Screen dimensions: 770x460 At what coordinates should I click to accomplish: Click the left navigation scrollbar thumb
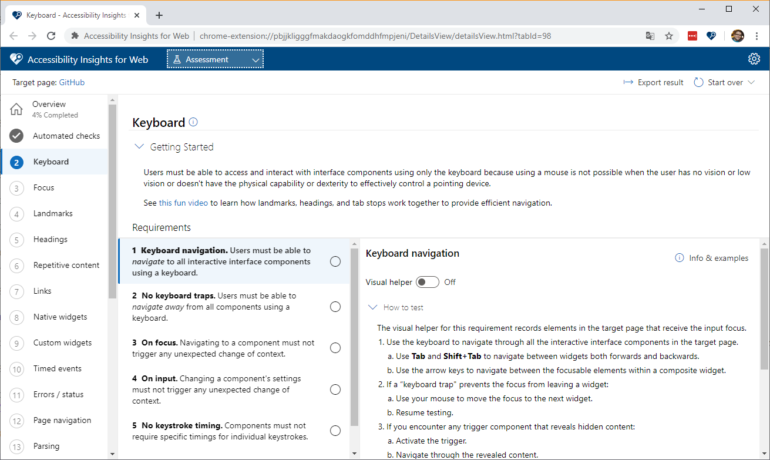click(x=113, y=202)
